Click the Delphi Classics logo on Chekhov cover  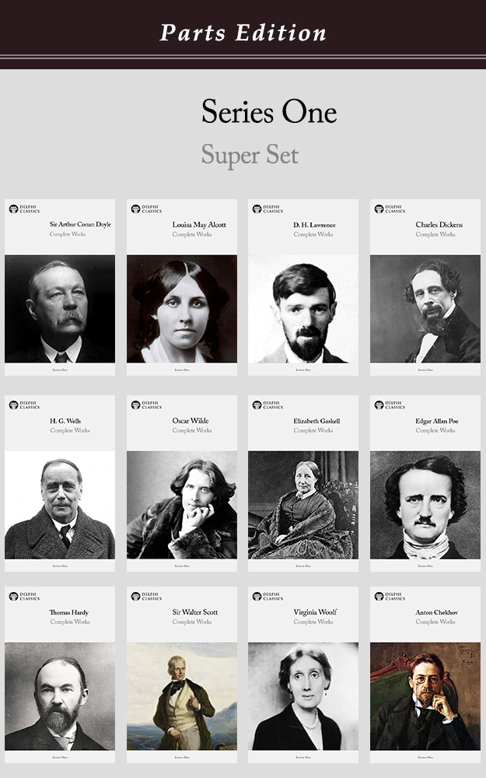390,597
